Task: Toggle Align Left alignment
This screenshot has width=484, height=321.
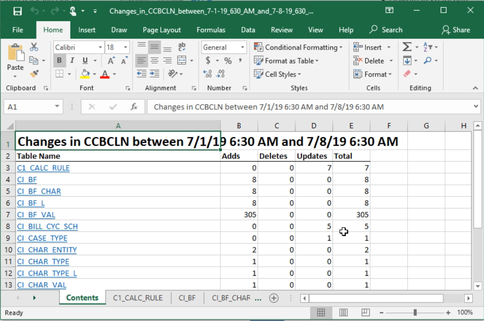Action: 141,61
